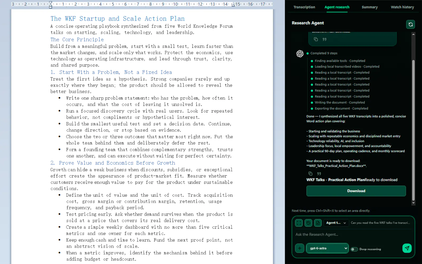Click the Ask the Research Agent input field

pos(353,234)
